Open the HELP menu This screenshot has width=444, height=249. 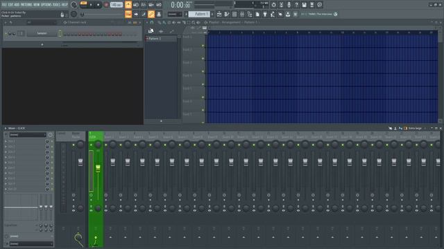[x=65, y=5]
